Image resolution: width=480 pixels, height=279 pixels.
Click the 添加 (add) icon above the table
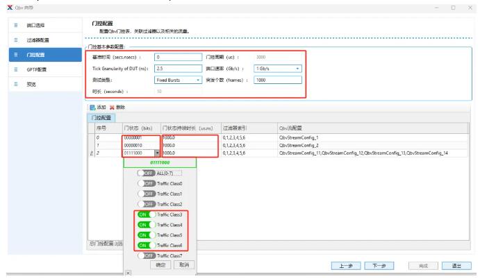pos(90,108)
